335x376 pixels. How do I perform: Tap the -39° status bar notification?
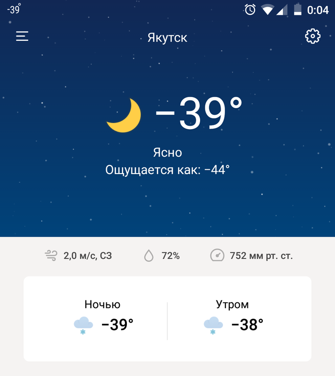point(13,9)
